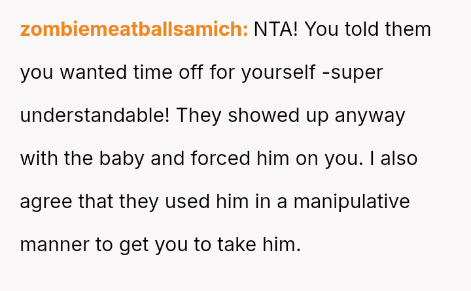Click the word "yourself" in the comment

pyautogui.click(x=279, y=72)
